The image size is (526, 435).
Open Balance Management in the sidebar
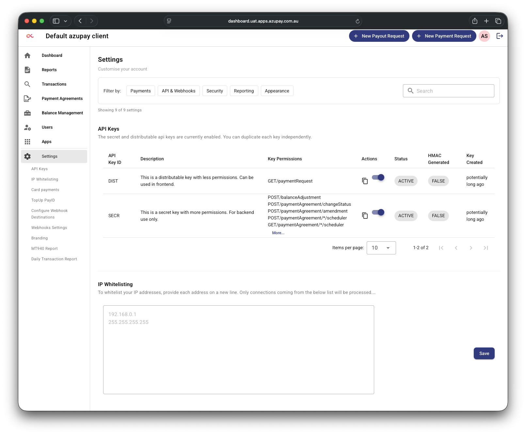point(54,113)
